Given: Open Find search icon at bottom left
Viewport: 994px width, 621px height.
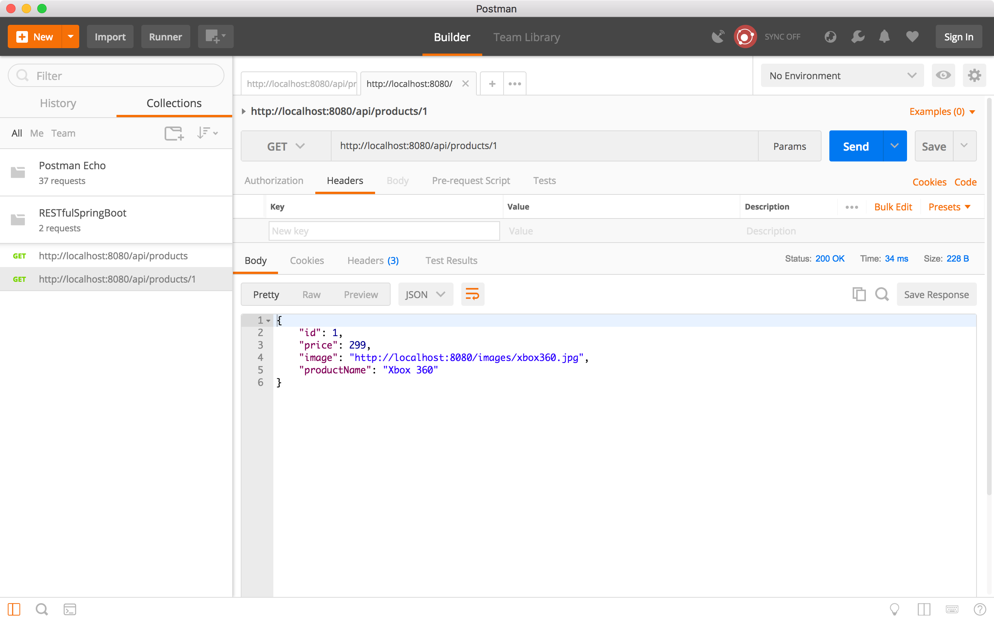Looking at the screenshot, I should (x=42, y=609).
